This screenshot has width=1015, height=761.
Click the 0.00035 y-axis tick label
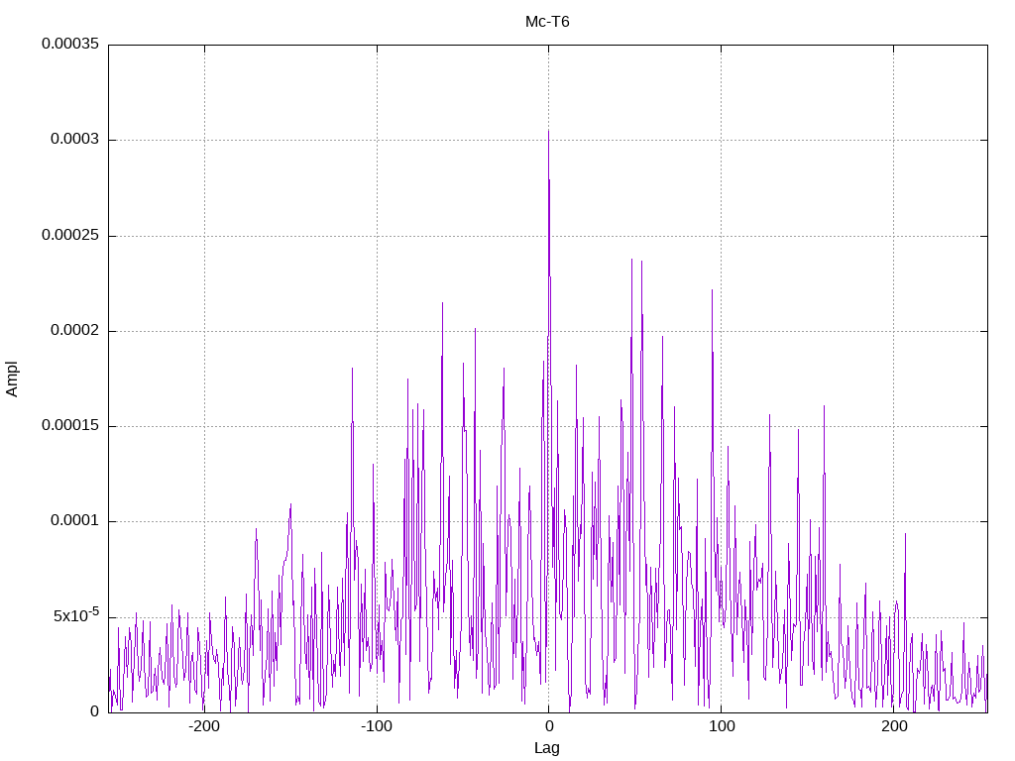click(x=70, y=44)
